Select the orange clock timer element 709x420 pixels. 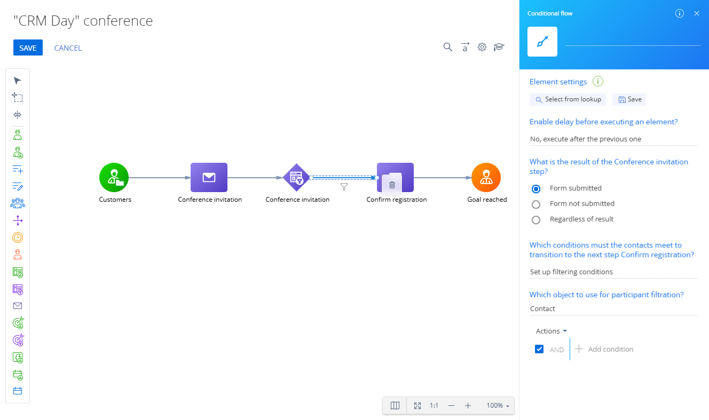click(18, 237)
